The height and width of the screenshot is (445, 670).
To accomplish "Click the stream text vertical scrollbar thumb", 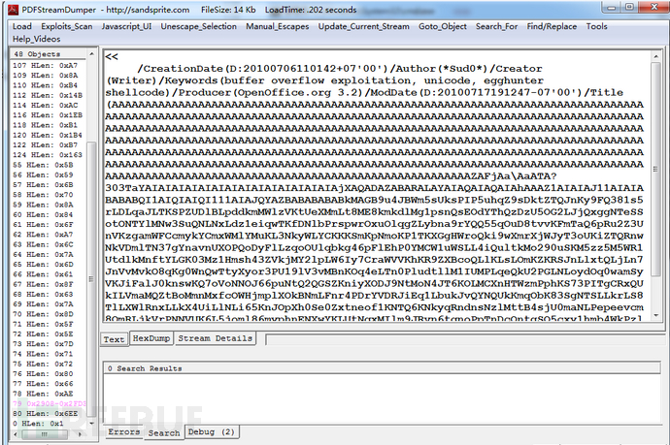I will click(655, 169).
